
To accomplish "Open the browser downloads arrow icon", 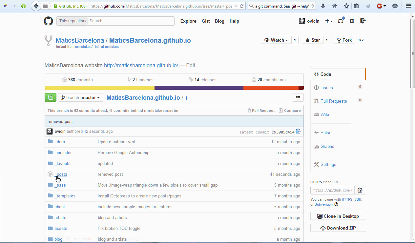I will point(323,6).
